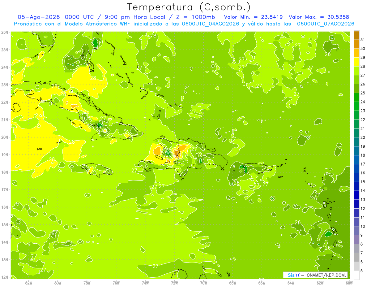Pick the blue 15–16 legend swatch
The width and height of the screenshot is (371, 287).
click(x=356, y=177)
